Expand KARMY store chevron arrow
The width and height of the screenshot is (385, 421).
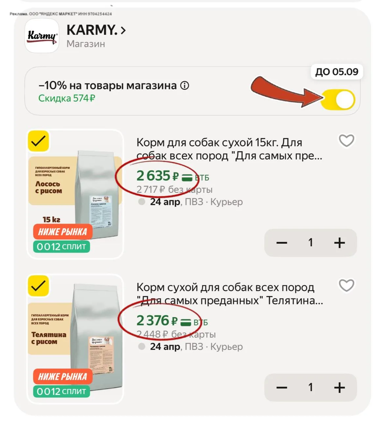click(x=123, y=31)
